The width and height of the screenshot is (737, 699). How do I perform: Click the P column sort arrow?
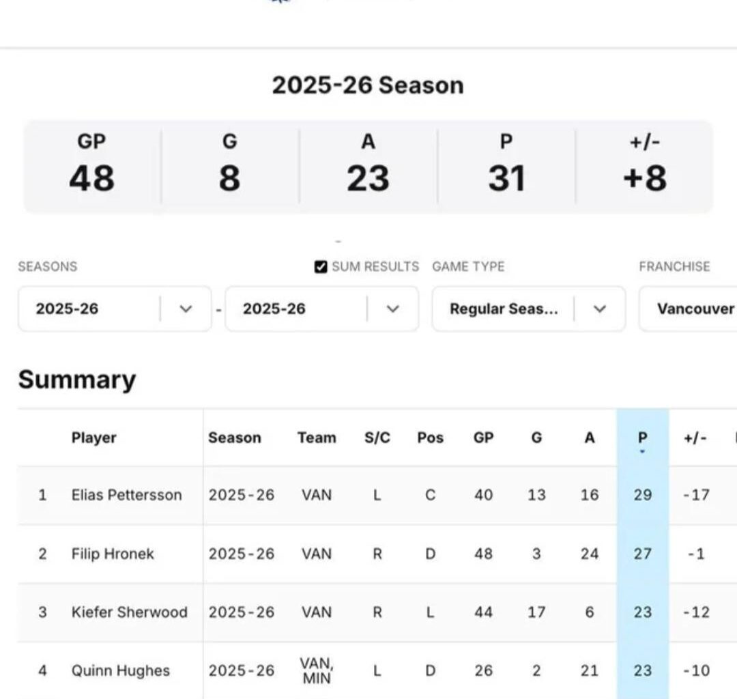click(642, 451)
